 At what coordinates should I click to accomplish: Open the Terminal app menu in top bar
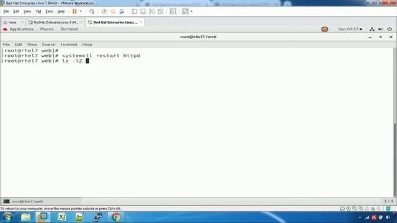69,29
